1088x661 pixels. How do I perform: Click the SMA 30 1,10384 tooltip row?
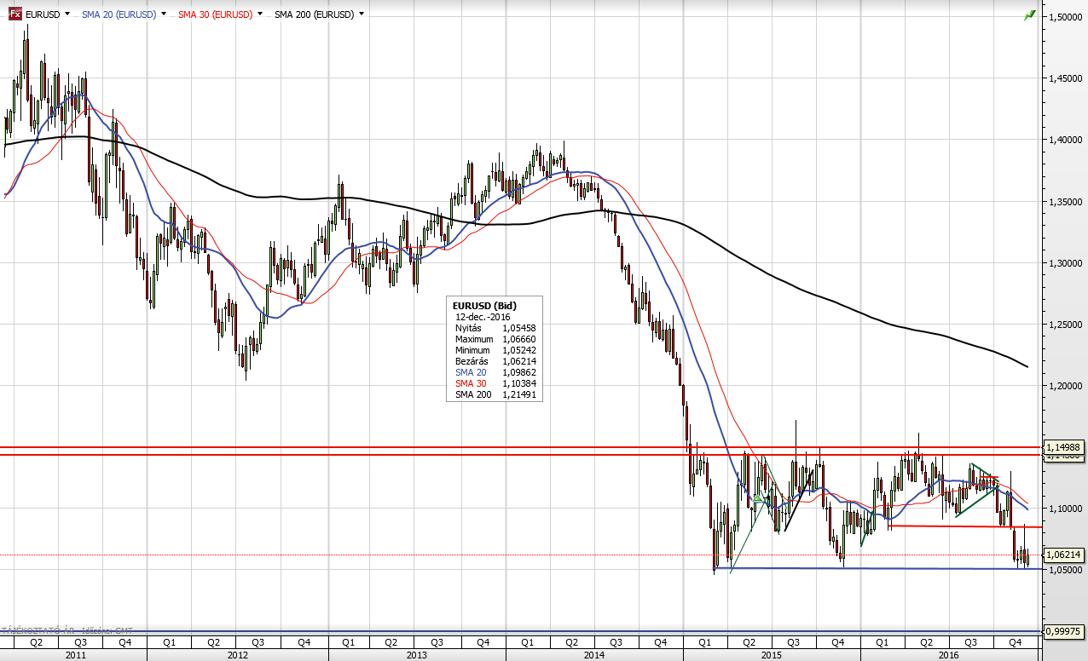pos(495,383)
